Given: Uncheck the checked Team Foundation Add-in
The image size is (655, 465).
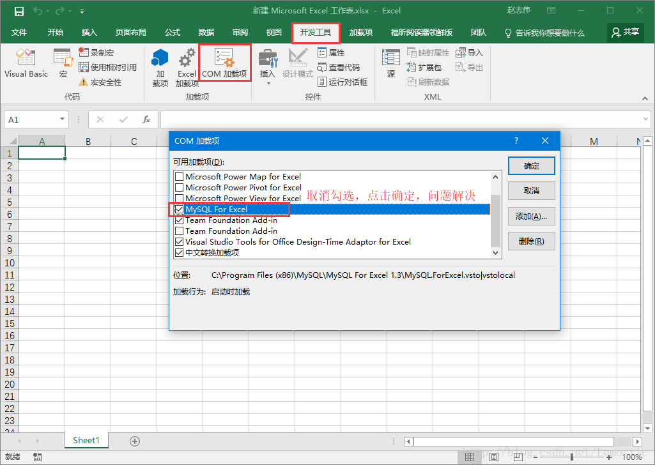Looking at the screenshot, I should click(x=179, y=220).
